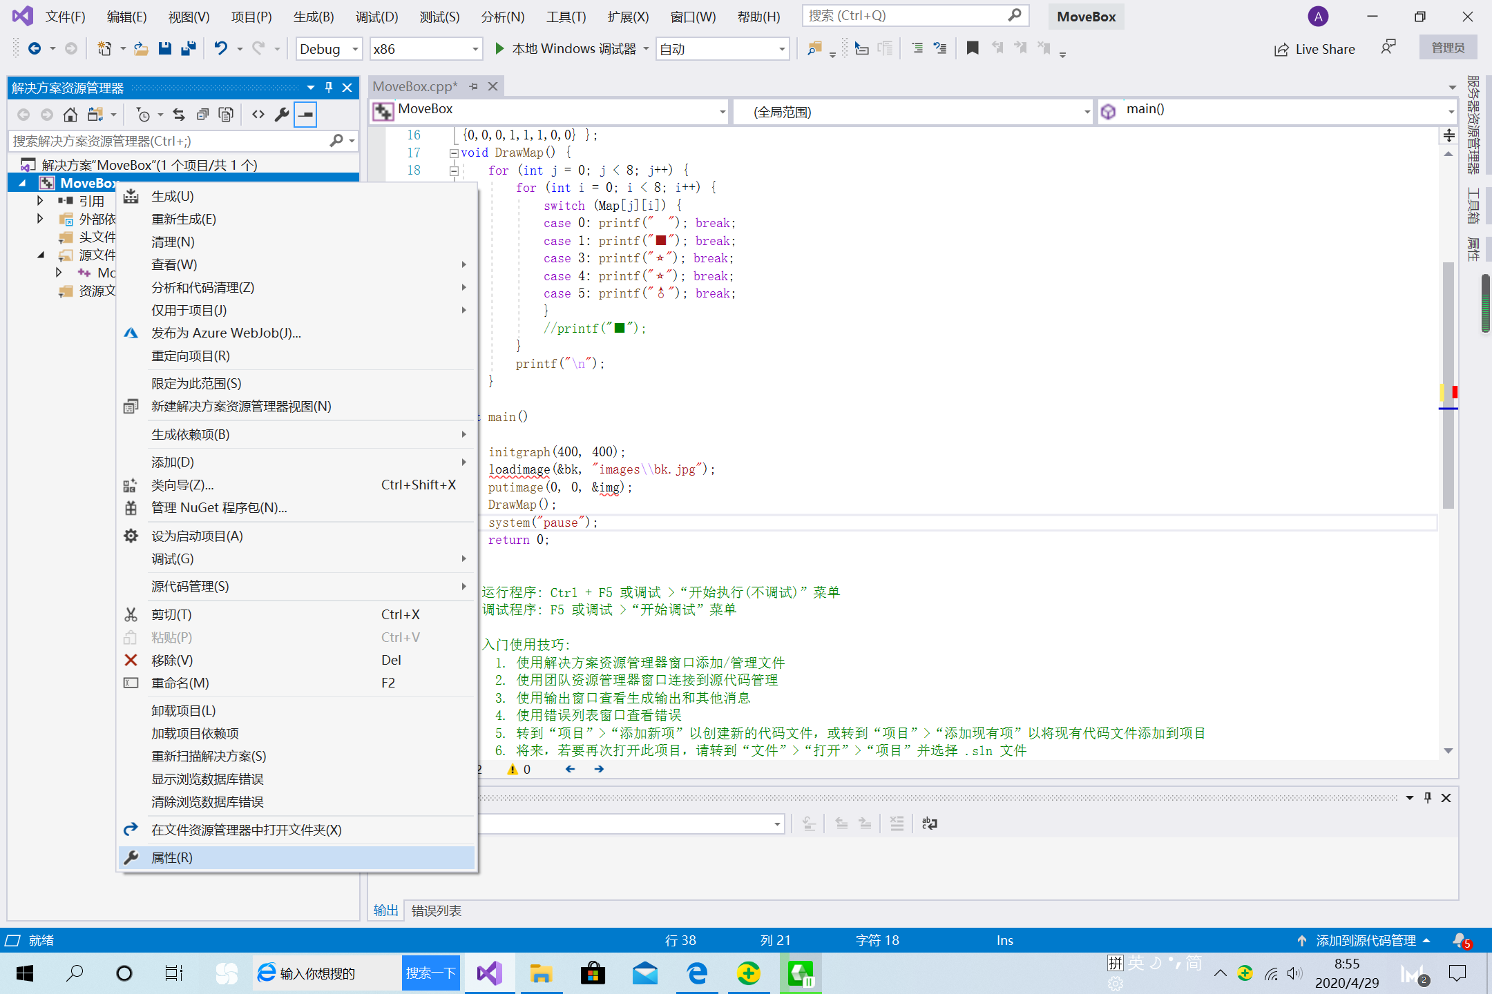Click the Redo action icon
Viewport: 1492px width, 994px height.
(x=258, y=48)
